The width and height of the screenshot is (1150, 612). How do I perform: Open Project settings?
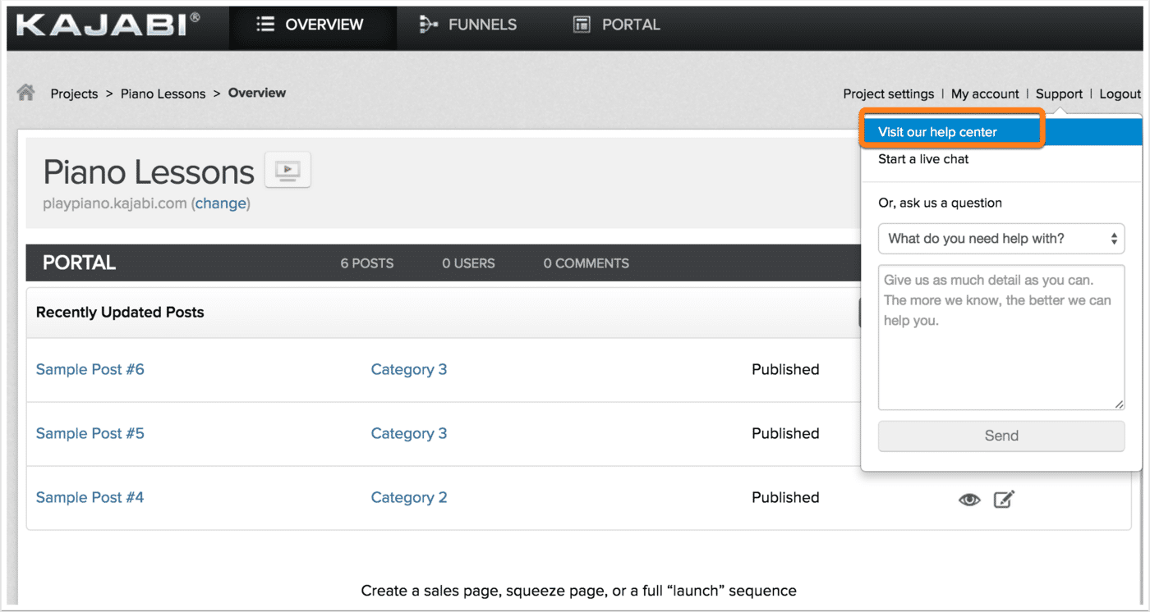(888, 94)
